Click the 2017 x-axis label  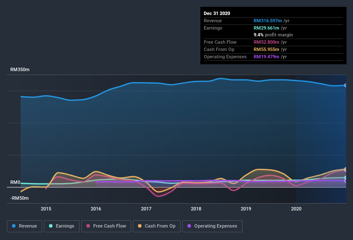point(146,209)
